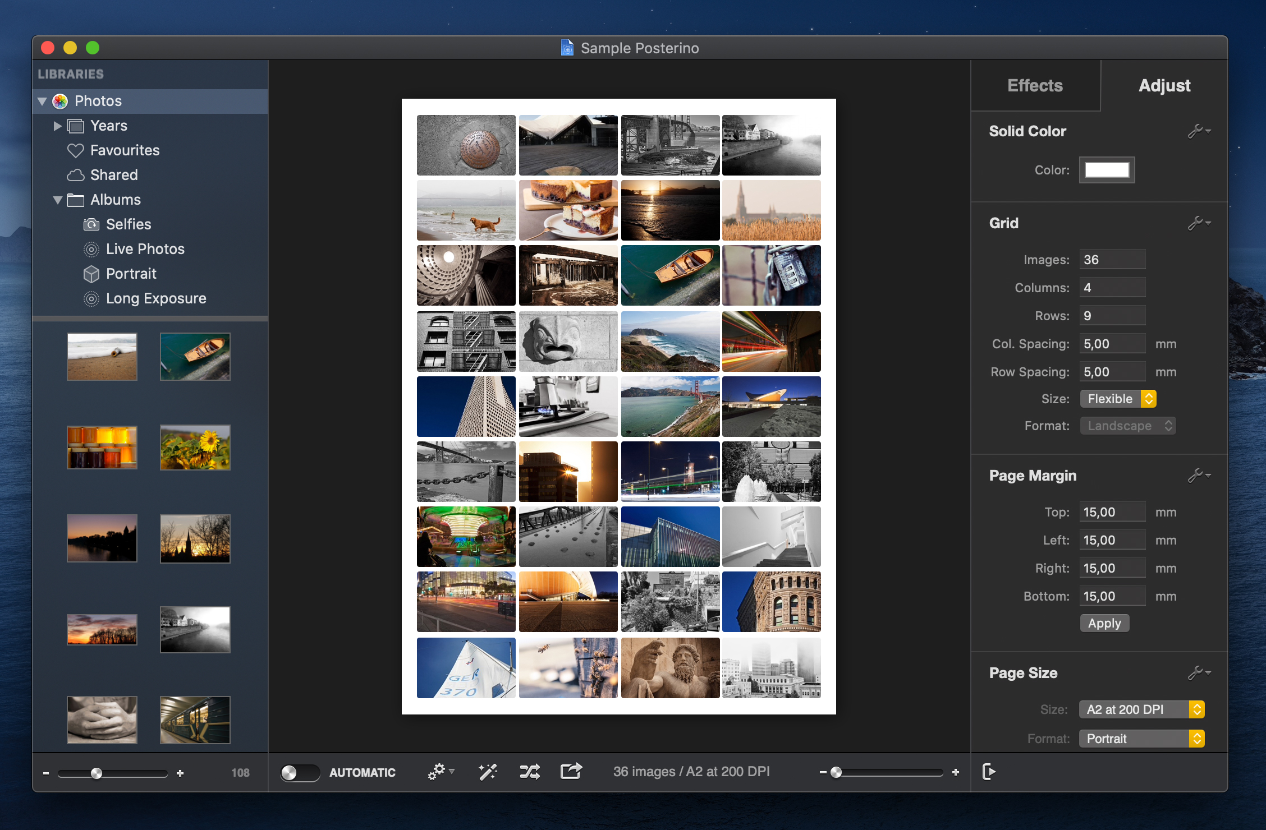Click the document icon in title bar
Screen dimensions: 1266x830
pyautogui.click(x=567, y=48)
